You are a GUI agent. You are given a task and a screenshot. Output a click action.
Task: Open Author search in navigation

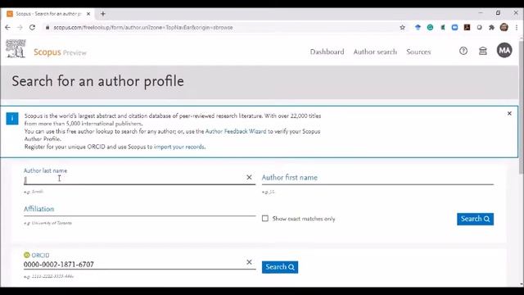pos(375,52)
